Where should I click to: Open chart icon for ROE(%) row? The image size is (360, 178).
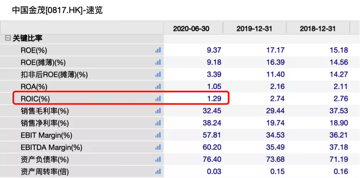click(x=158, y=50)
